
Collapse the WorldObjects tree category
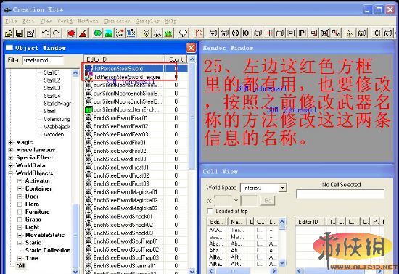coord(11,173)
